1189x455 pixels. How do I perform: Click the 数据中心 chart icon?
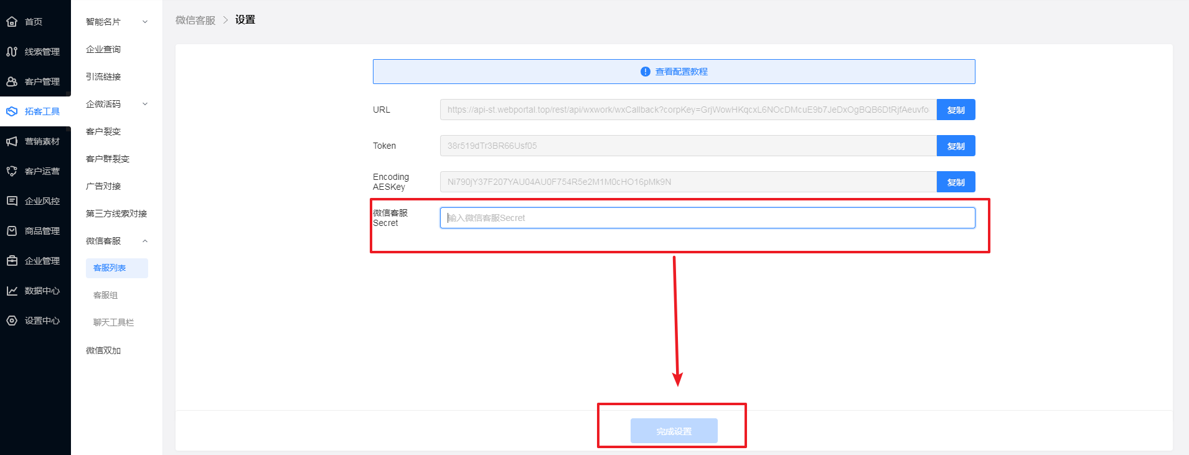coord(12,291)
